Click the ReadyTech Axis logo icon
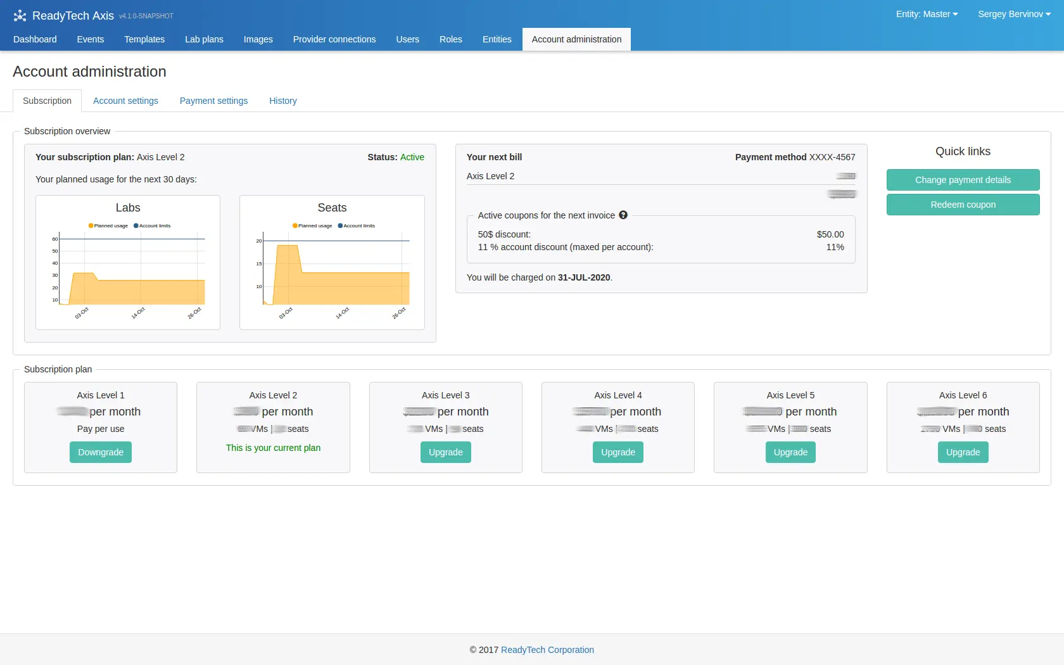 [x=20, y=16]
